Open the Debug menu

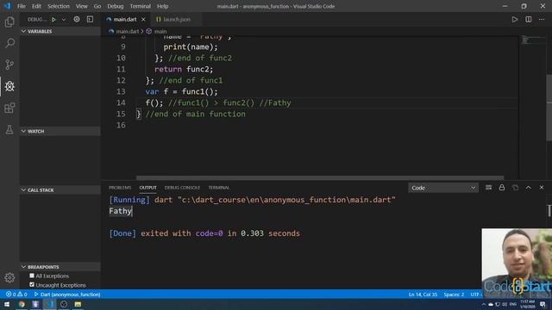(116, 6)
